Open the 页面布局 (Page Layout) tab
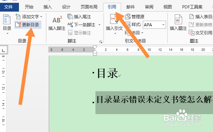The image size is (213, 132). [89, 7]
